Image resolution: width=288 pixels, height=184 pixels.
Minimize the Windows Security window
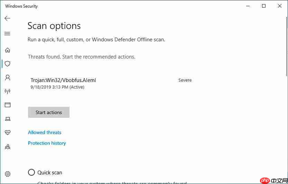coord(248,6)
